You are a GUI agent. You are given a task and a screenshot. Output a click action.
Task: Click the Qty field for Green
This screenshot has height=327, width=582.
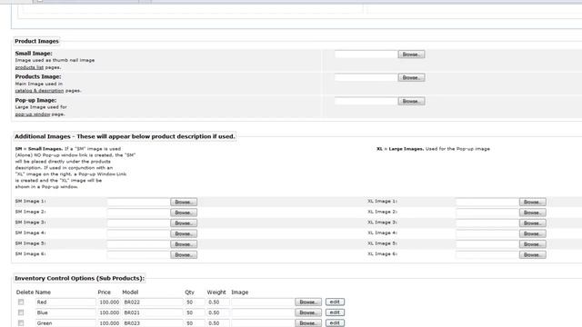pos(195,323)
